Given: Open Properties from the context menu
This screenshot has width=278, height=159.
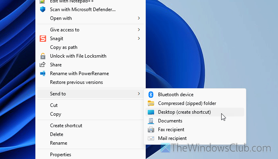Looking at the screenshot, I should 60,155.
